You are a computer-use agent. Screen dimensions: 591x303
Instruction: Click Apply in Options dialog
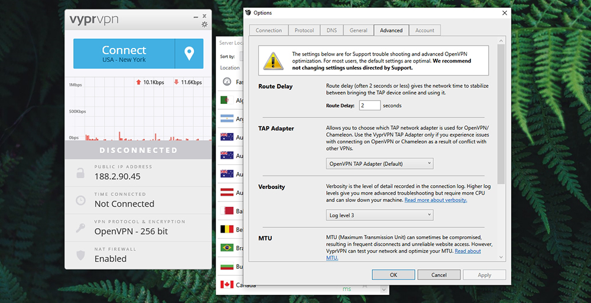pyautogui.click(x=485, y=275)
